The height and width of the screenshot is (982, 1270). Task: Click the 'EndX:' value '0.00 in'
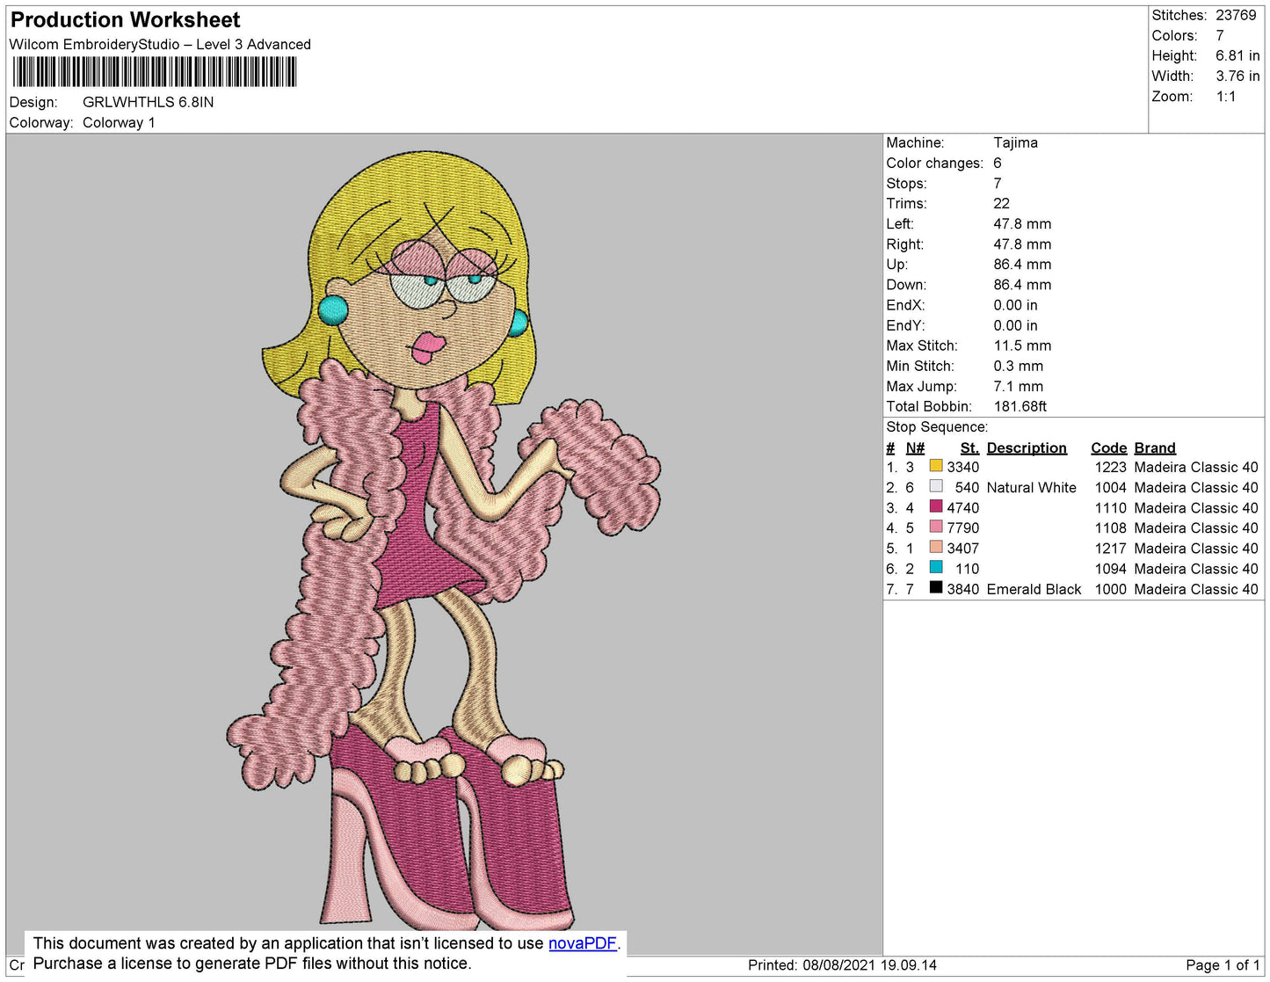click(x=1015, y=305)
